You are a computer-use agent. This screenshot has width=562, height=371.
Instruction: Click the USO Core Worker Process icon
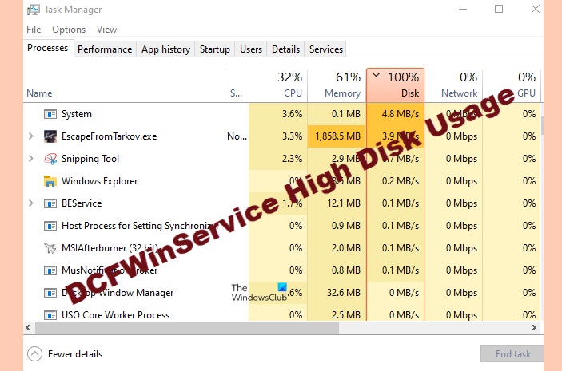point(50,315)
